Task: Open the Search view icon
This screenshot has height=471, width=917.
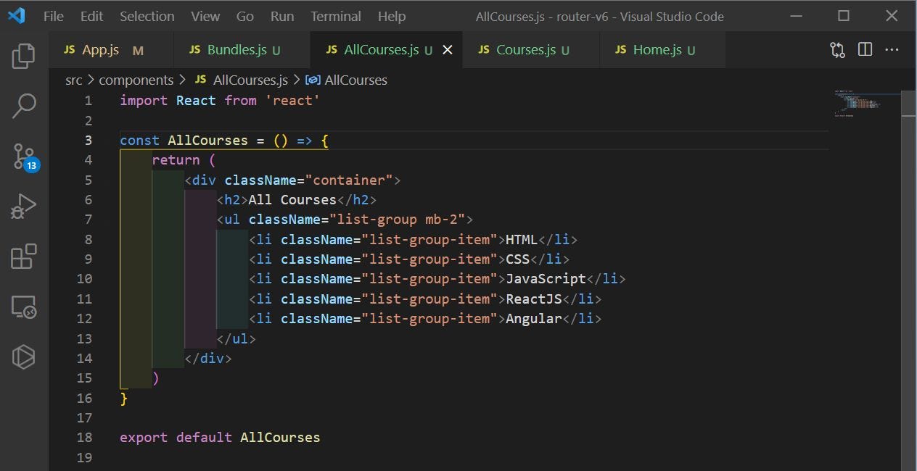Action: point(24,106)
